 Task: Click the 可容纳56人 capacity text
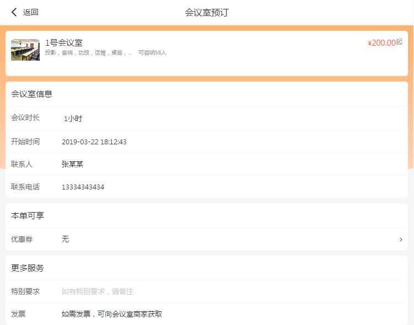[x=152, y=53]
